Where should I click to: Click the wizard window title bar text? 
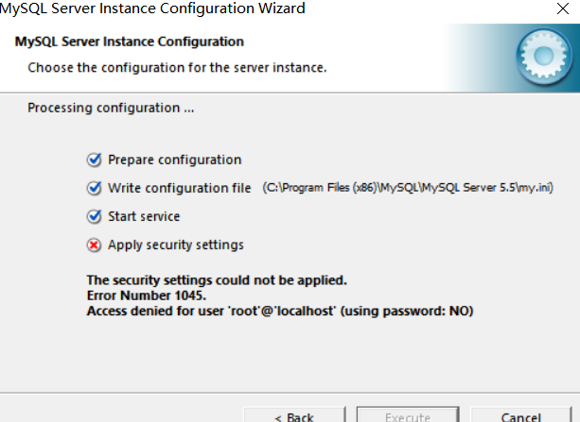point(152,8)
